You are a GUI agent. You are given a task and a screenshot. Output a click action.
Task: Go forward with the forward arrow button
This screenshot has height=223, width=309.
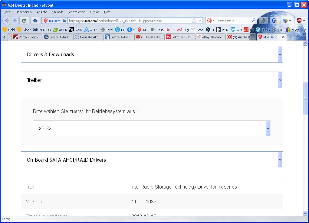coord(15,21)
